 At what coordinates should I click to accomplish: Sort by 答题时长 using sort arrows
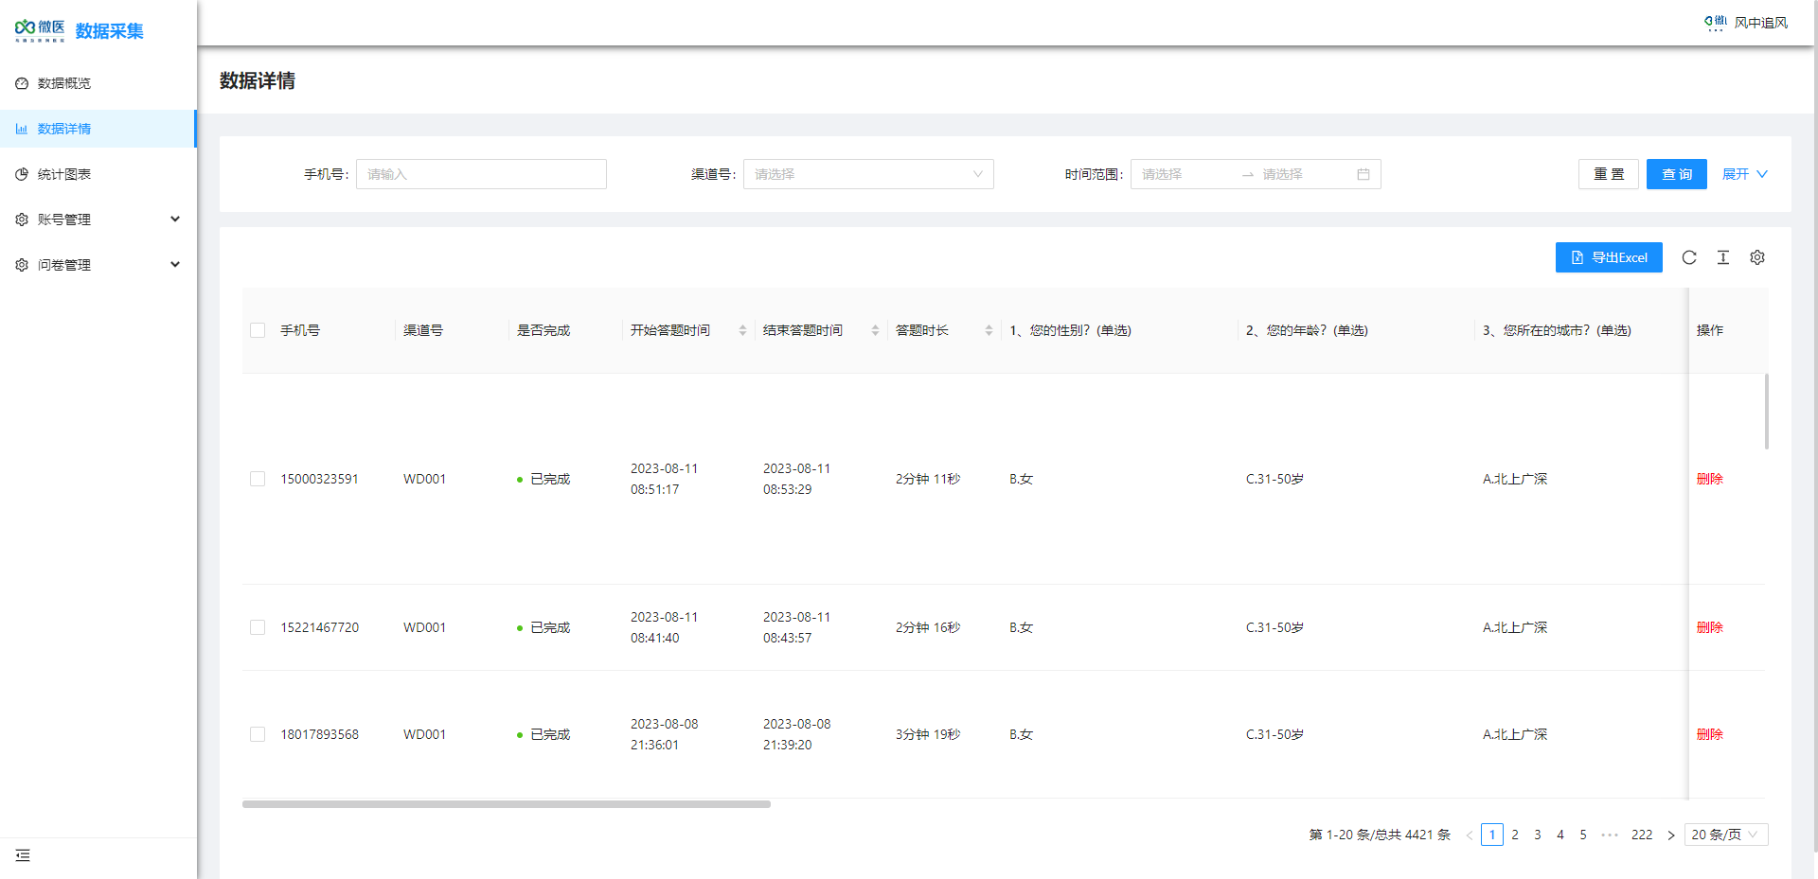(x=989, y=330)
